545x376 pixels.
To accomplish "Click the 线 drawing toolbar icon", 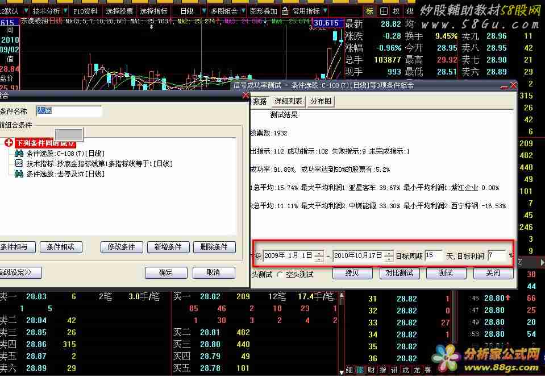I will pos(410,11).
